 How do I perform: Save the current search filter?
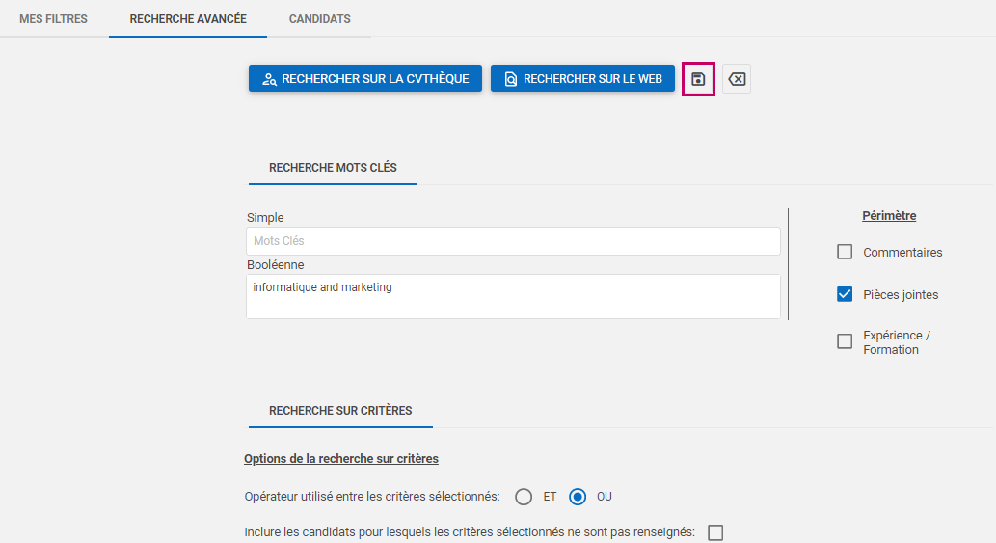(698, 79)
